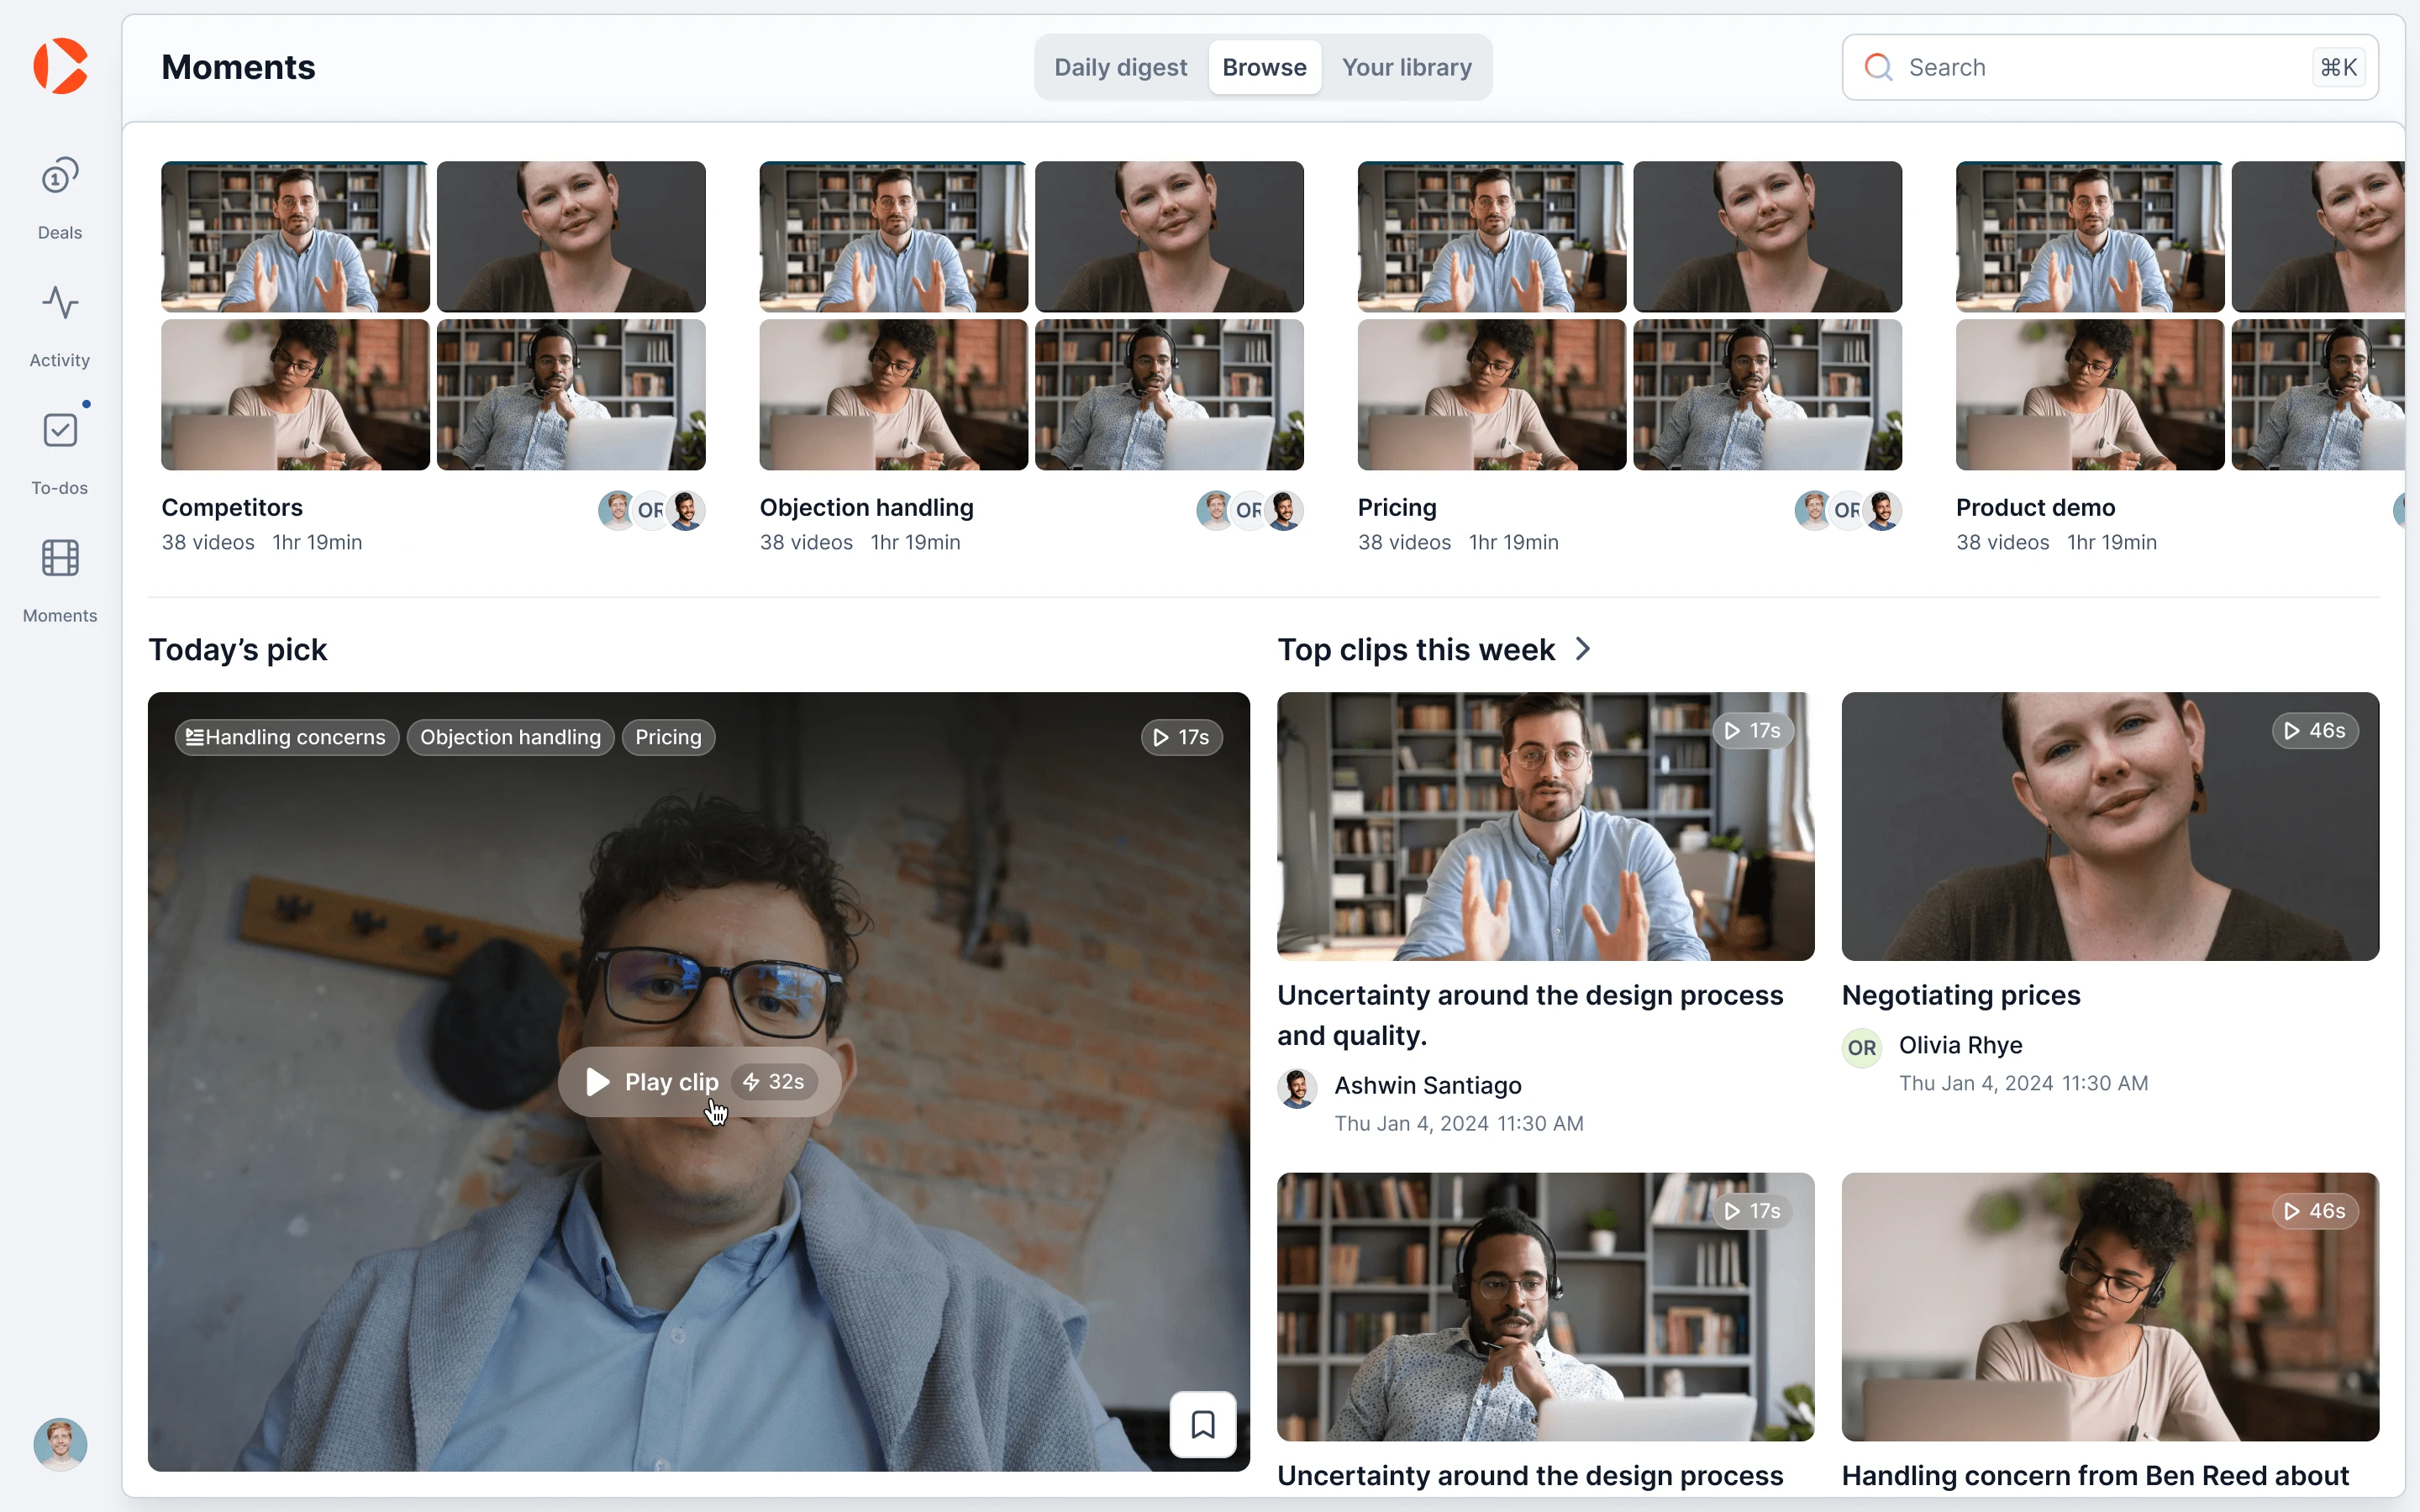
Task: Open the Negotiating prices clip thumbnail
Action: pyautogui.click(x=2109, y=826)
